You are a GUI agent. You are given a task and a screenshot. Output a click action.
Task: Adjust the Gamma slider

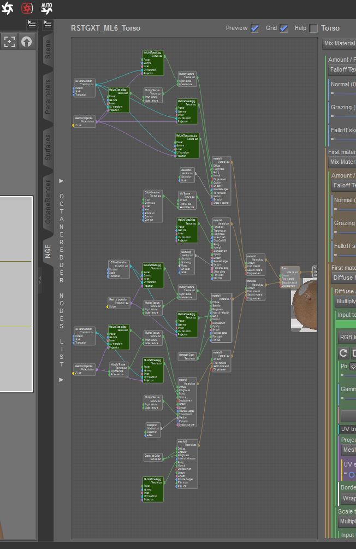[x=348, y=398]
